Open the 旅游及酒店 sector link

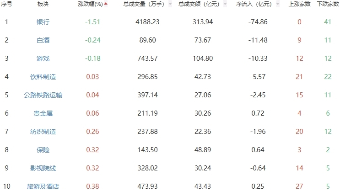click(43, 186)
